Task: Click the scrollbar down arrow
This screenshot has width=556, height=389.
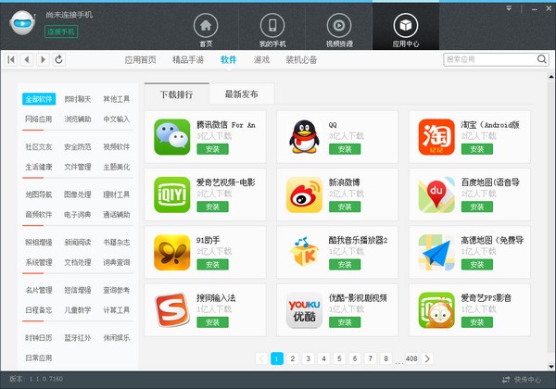Action: (x=551, y=367)
